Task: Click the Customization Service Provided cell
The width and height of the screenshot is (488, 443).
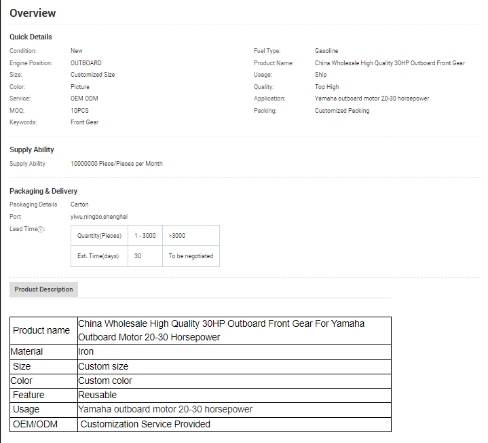Action: [145, 424]
